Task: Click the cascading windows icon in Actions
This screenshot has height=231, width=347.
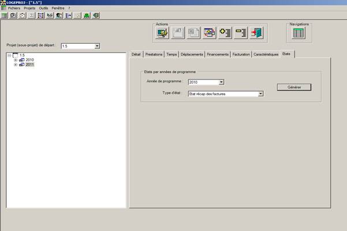Action: click(x=210, y=33)
